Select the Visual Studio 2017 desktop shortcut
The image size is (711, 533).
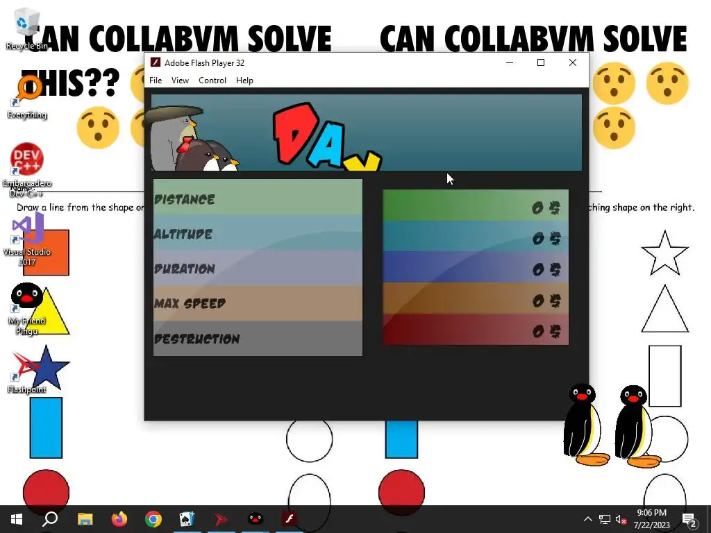27,239
